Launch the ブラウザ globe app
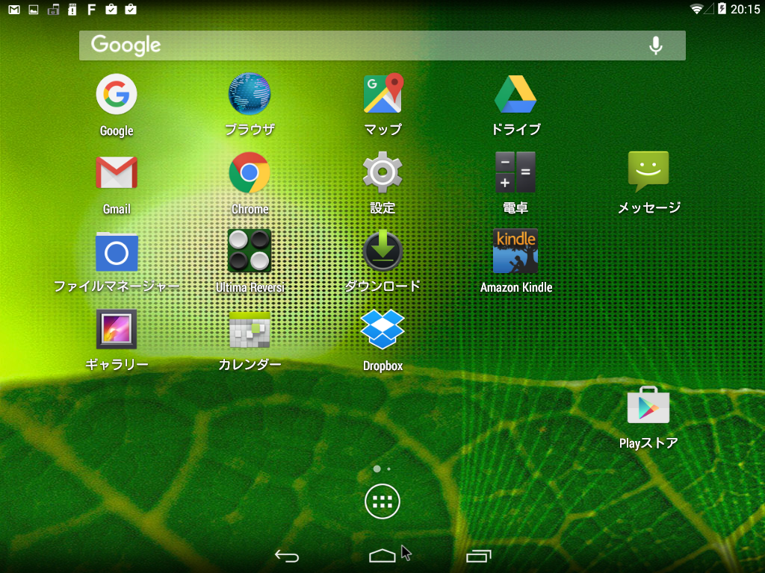765x573 pixels. click(x=250, y=94)
